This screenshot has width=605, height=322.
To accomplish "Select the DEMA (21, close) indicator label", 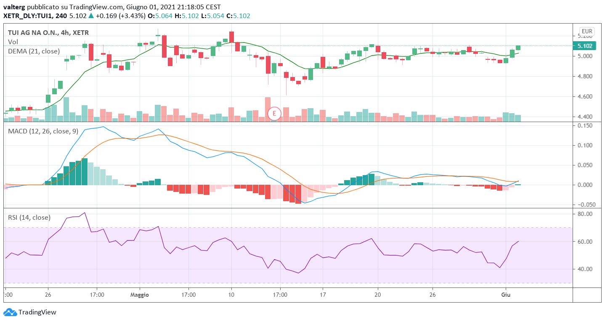I will tap(34, 51).
